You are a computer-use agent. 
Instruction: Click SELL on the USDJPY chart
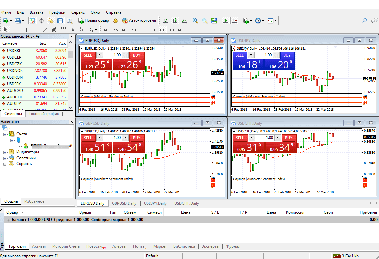[240, 55]
